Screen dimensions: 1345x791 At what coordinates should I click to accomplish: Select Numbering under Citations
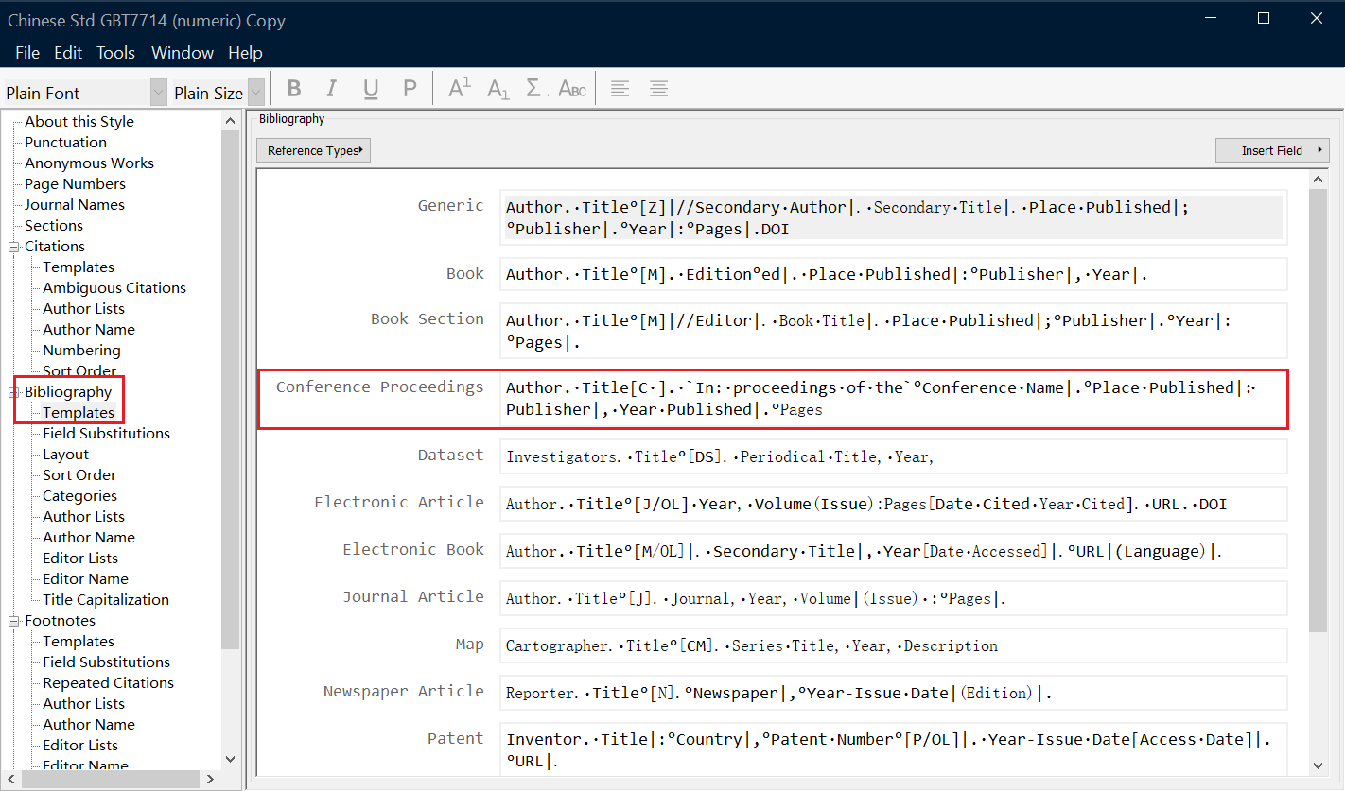pyautogui.click(x=81, y=351)
